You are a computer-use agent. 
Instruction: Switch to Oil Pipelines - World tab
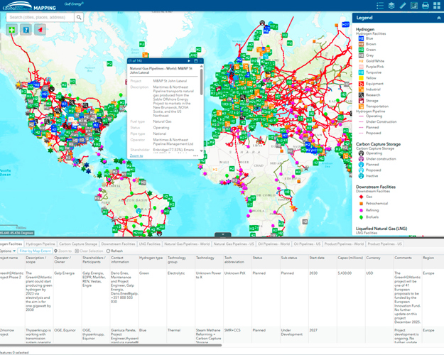coord(274,244)
